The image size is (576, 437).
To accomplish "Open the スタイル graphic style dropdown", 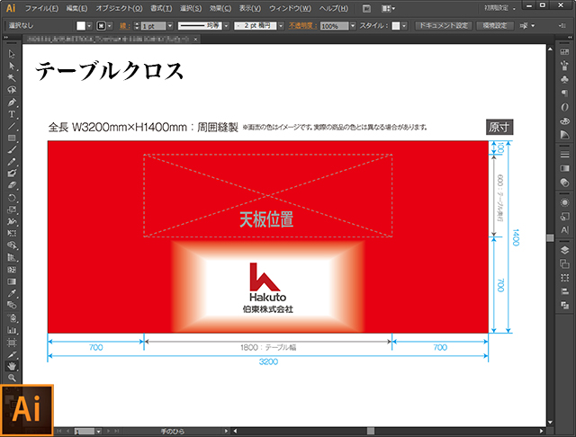I will (404, 26).
